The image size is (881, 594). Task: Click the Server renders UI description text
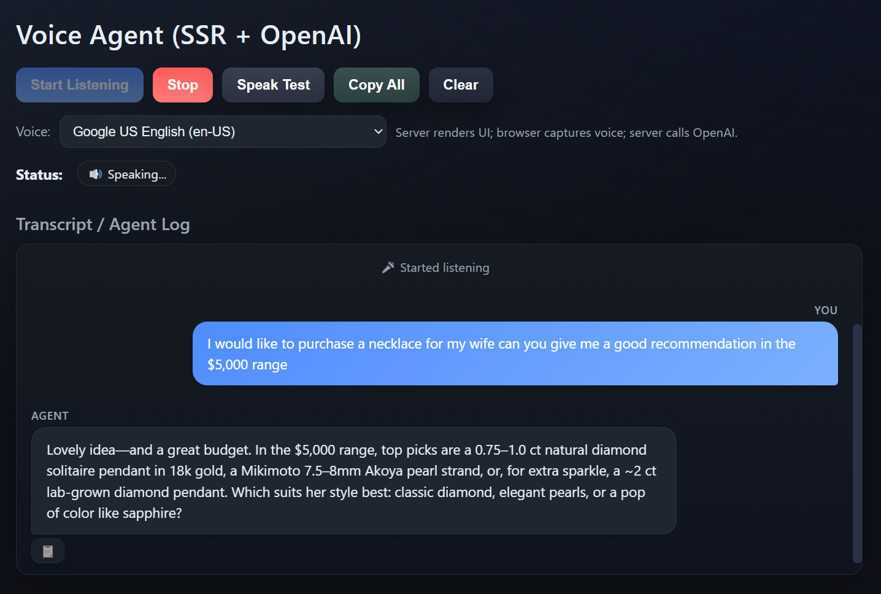pos(566,133)
